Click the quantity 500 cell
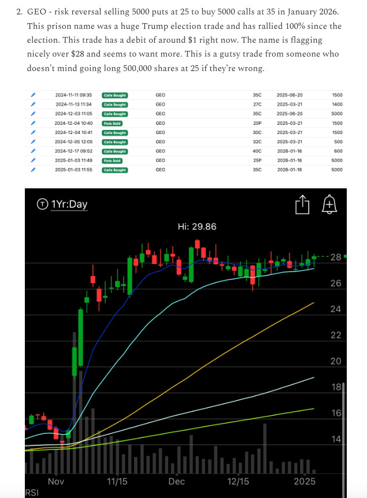367x498 pixels. tap(339, 142)
